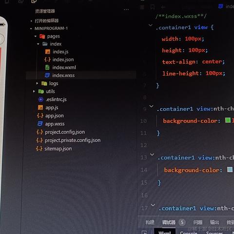The width and height of the screenshot is (234, 234).
Task: Click the logs folder icon
Action: [x=44, y=83]
